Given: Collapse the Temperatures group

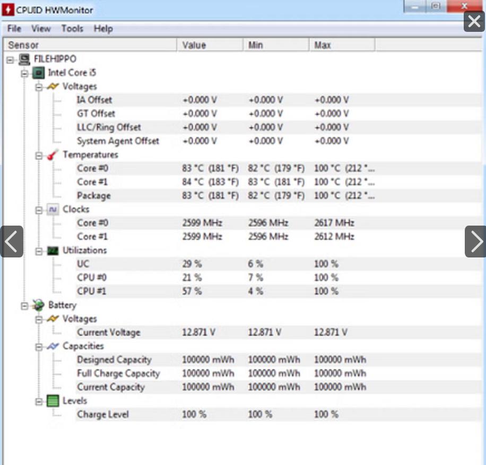Looking at the screenshot, I should (39, 156).
